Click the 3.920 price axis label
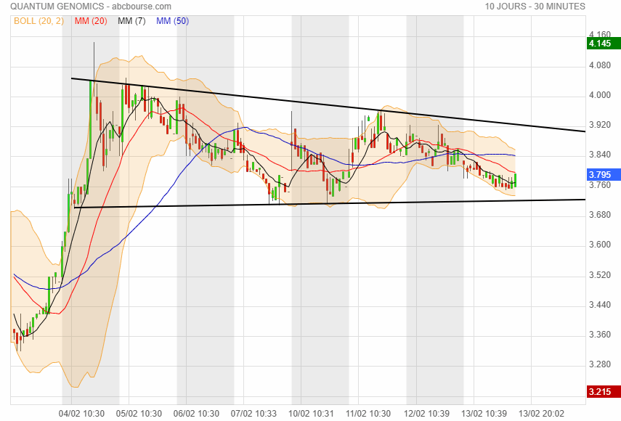 click(x=600, y=125)
